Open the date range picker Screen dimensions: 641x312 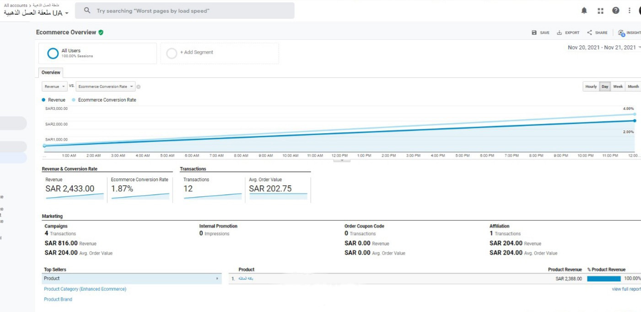pyautogui.click(x=603, y=48)
